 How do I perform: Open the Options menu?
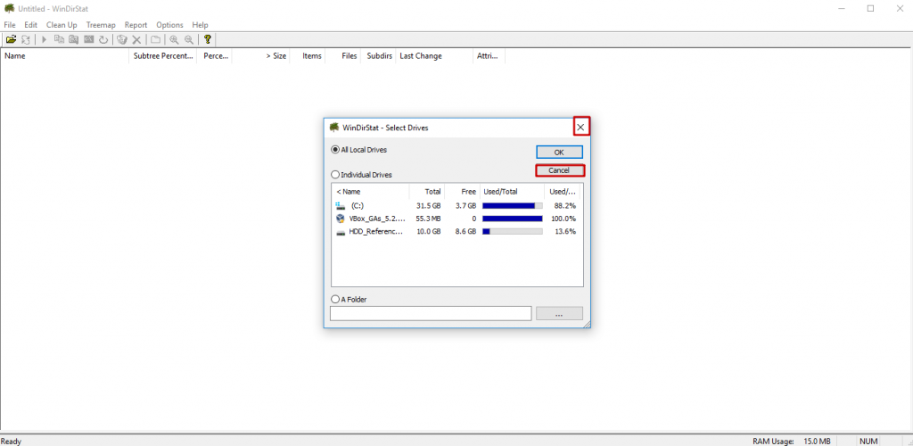click(x=169, y=25)
